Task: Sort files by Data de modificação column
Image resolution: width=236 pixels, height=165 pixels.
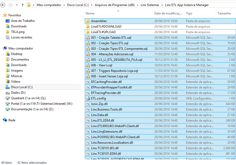Action: [x=168, y=13]
